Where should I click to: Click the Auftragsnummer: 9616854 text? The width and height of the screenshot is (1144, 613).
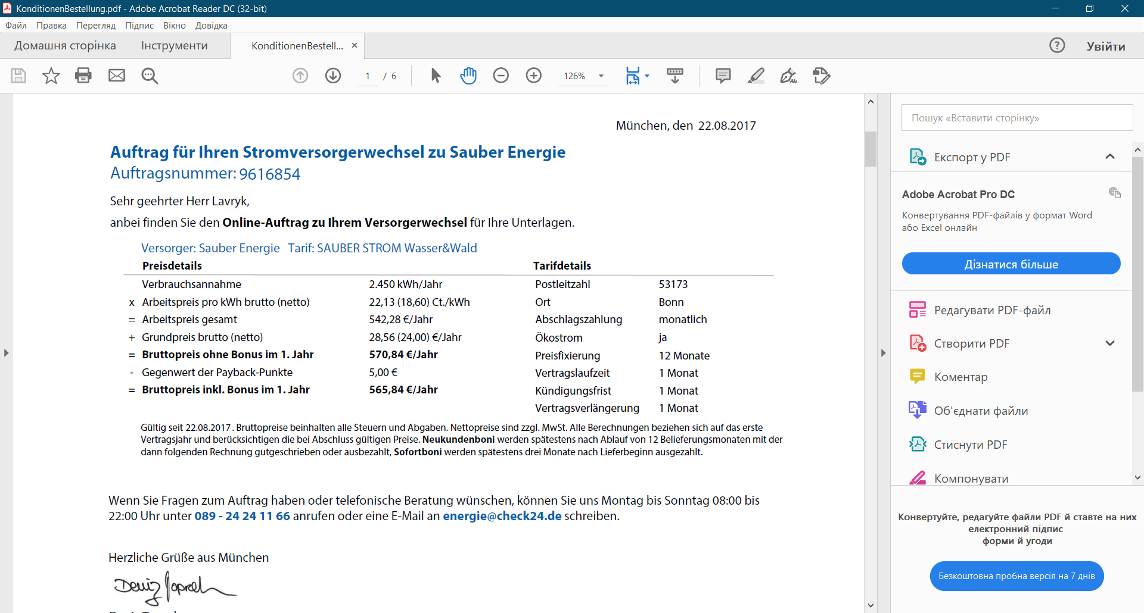click(205, 174)
